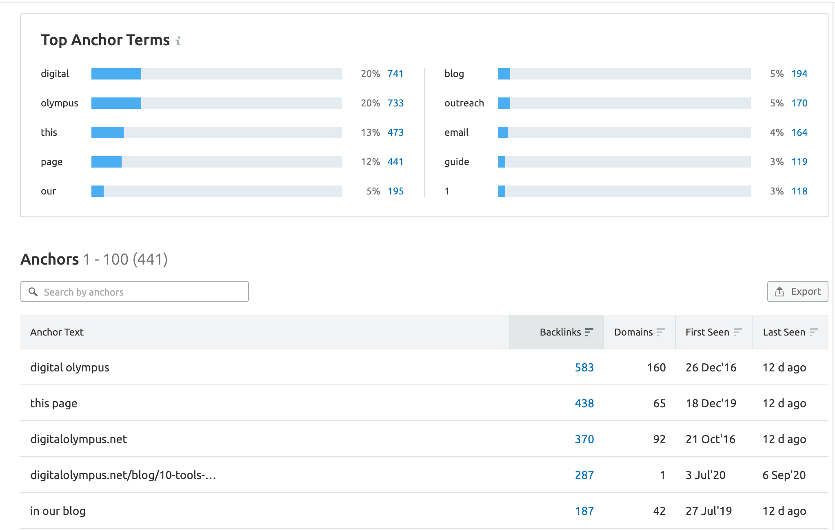Click the 92 domains value
This screenshot has width=835, height=530.
click(660, 439)
